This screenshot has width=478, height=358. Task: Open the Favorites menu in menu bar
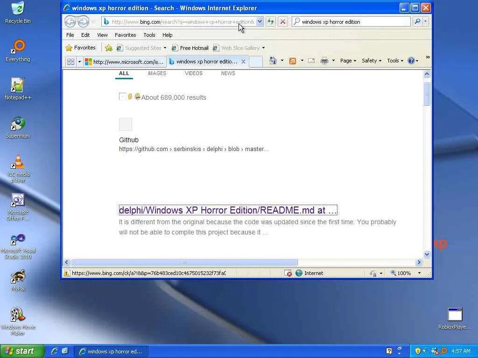tap(125, 35)
